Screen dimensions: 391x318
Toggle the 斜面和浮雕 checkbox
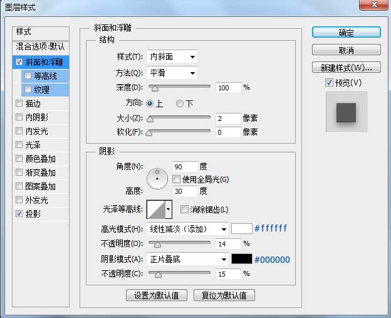[19, 62]
